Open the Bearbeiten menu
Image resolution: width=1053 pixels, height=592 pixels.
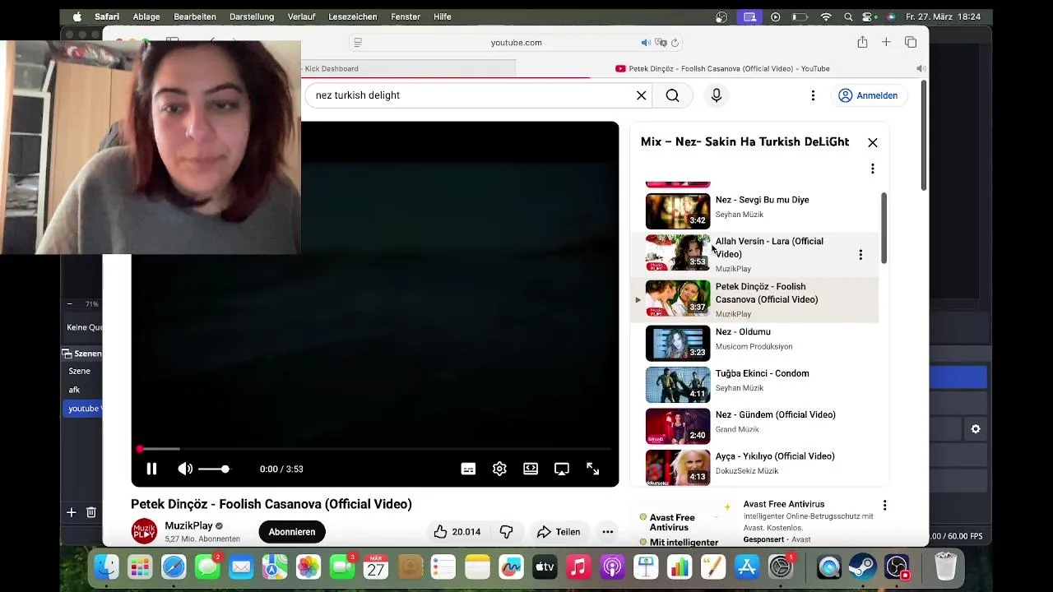195,16
